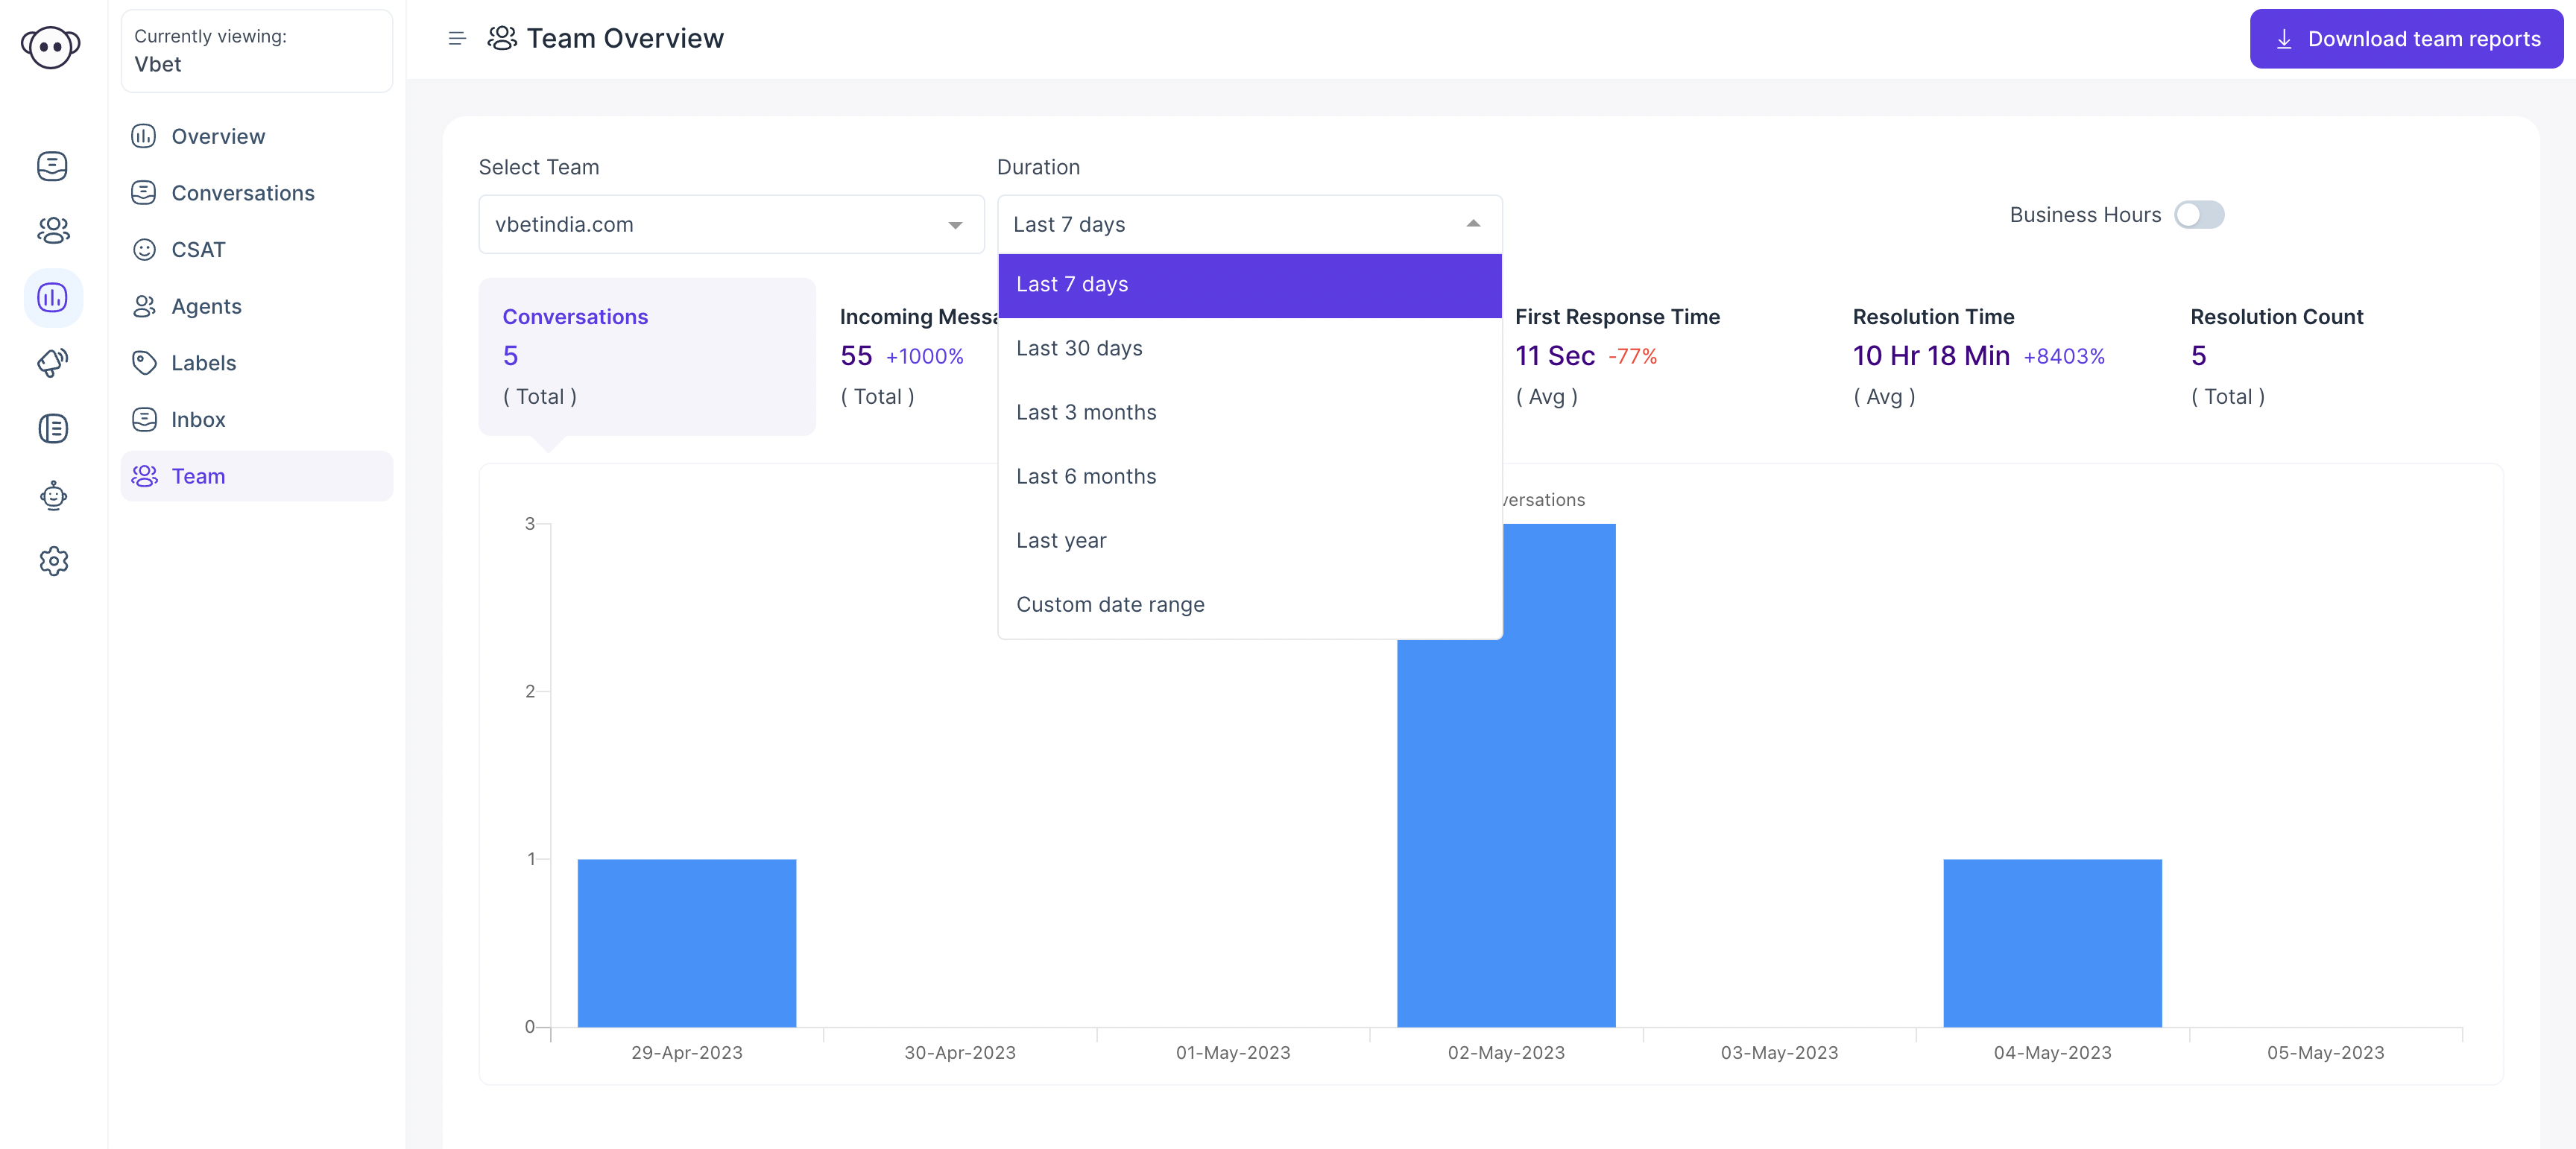Expand the Select Team caret arrow
Viewport: 2576px width, 1149px height.
point(955,225)
